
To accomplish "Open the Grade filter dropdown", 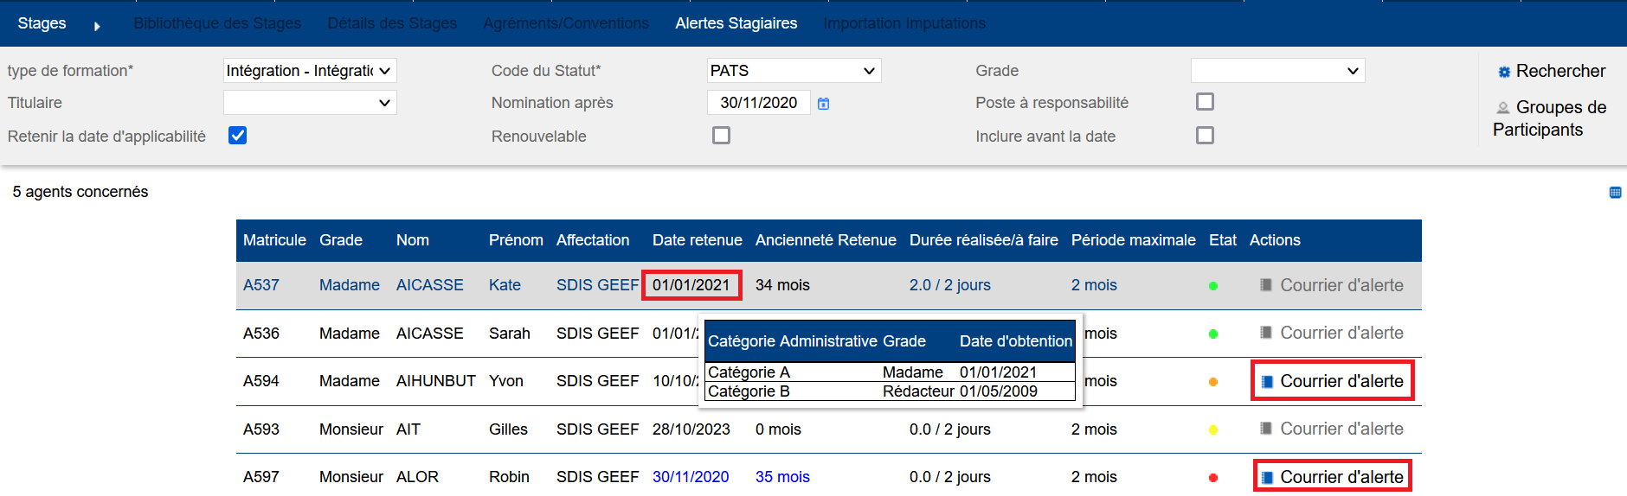I will [x=1277, y=71].
